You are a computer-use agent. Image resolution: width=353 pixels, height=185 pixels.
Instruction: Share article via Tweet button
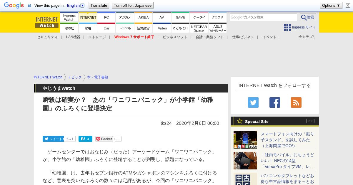(53, 139)
